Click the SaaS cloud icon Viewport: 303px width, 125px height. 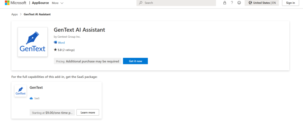pos(31,98)
